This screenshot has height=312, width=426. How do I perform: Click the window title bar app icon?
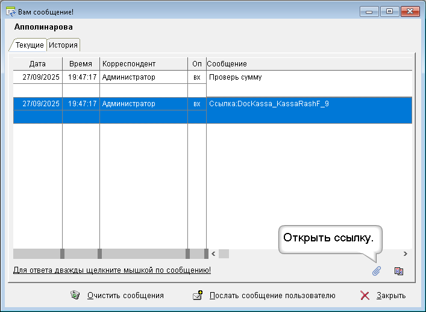point(10,11)
